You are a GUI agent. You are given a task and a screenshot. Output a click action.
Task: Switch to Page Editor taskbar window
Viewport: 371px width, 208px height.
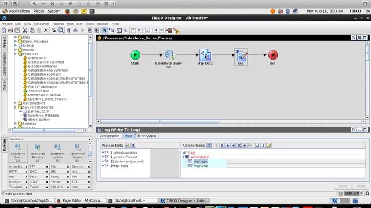[80, 200]
